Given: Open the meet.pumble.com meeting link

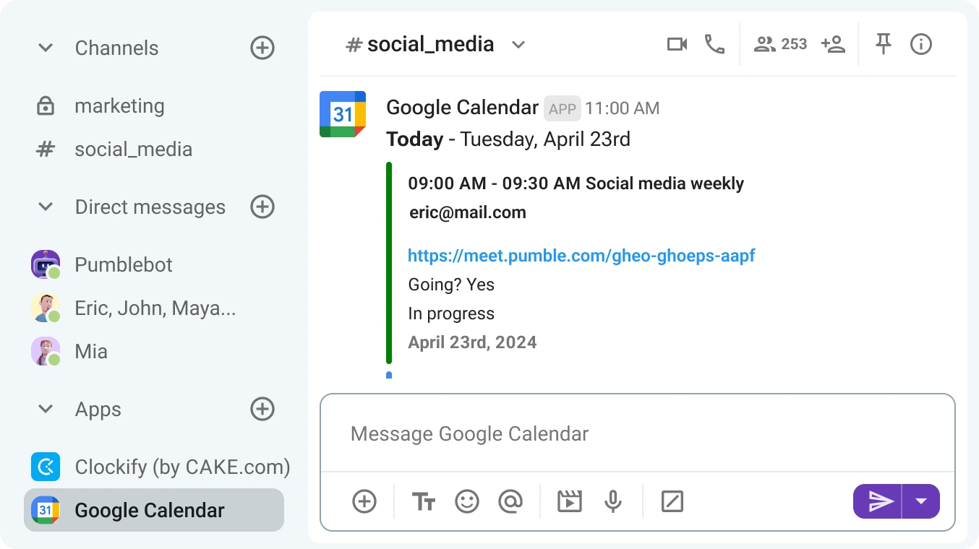Looking at the screenshot, I should click(x=581, y=256).
